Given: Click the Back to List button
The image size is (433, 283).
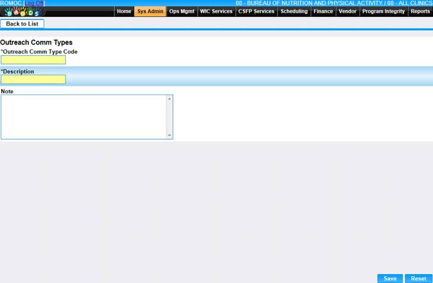Looking at the screenshot, I should [22, 24].
